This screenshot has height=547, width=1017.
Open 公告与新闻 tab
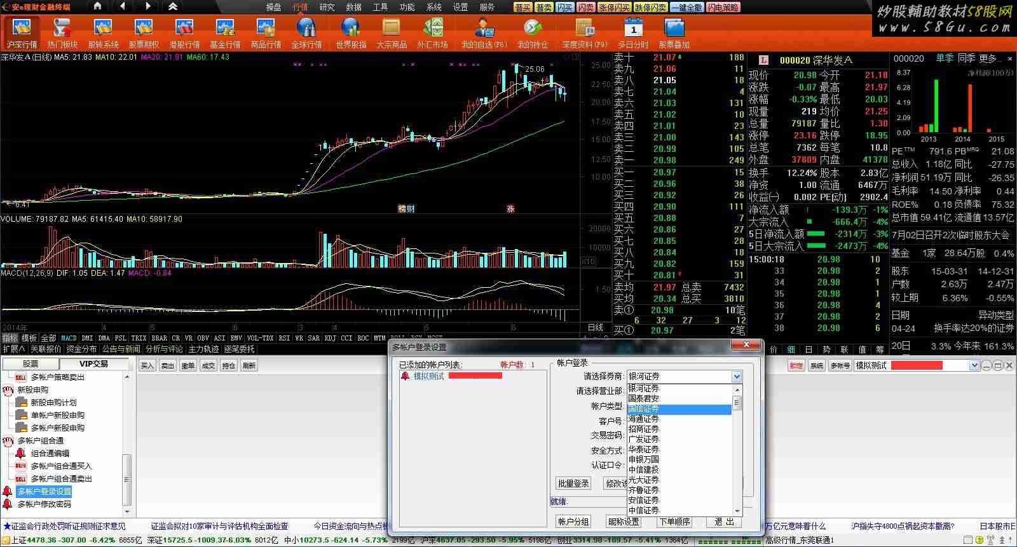pos(121,349)
